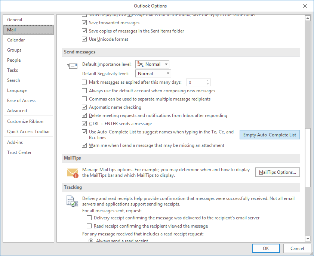Screen dimensions: 314x256
Task: Open the Search options category
Action: point(28,80)
